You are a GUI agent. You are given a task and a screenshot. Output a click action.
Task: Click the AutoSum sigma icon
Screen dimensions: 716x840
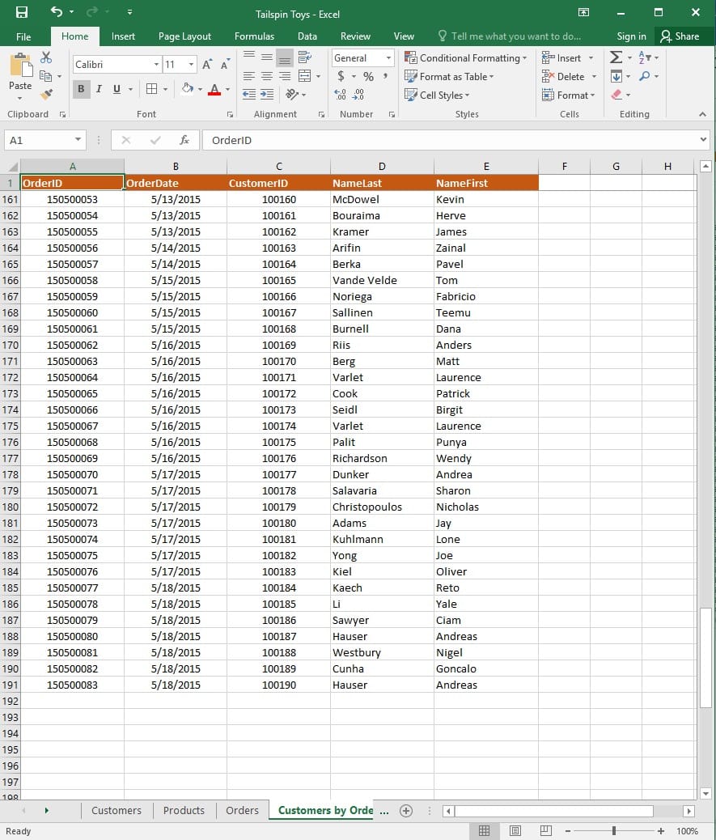pos(616,57)
